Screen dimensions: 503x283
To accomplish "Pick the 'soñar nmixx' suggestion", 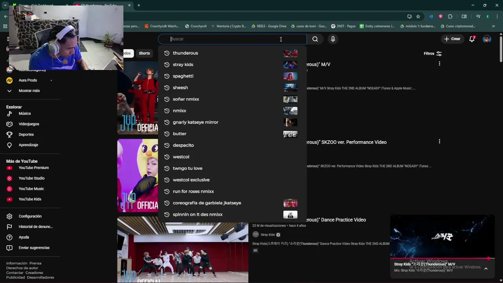I will 232,99.
